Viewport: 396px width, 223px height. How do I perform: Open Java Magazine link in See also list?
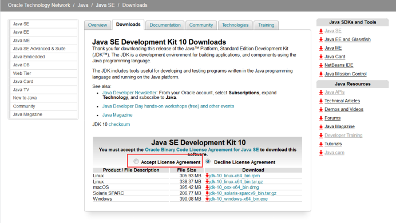point(117,115)
